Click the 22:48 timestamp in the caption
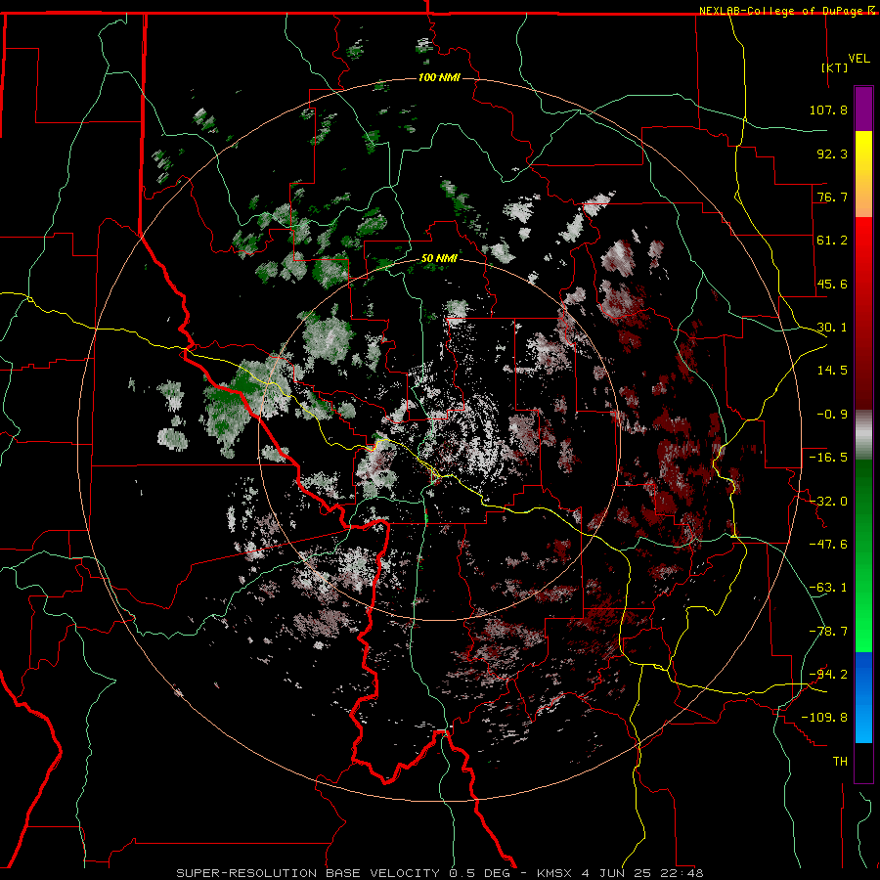Viewport: 880px width, 880px height. coord(682,873)
